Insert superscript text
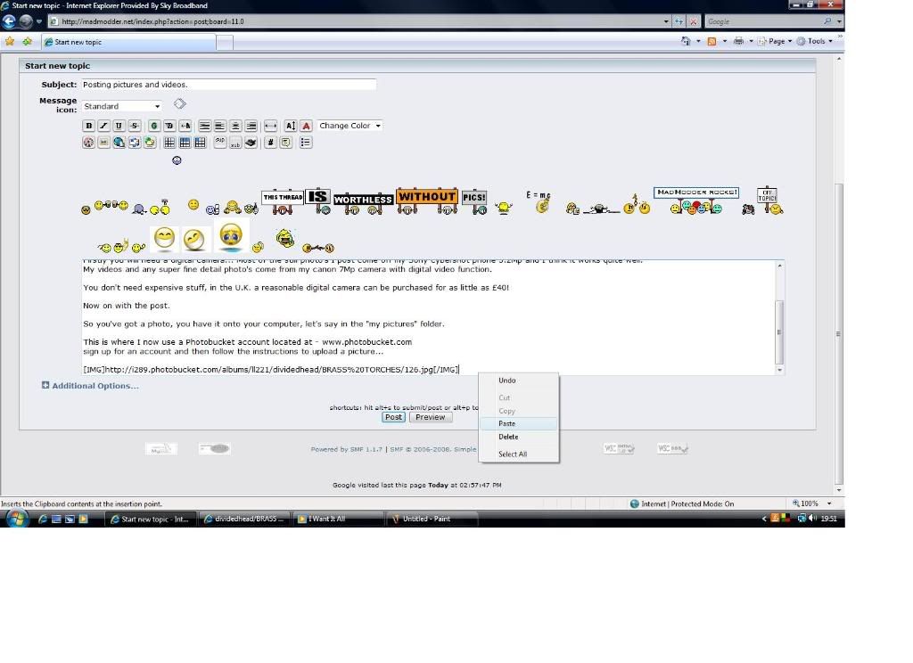 pos(219,143)
